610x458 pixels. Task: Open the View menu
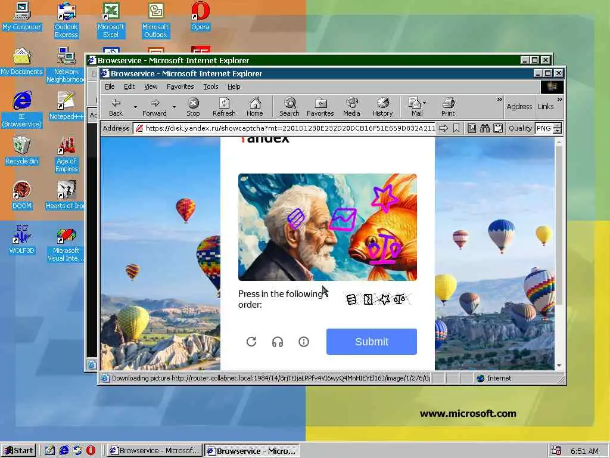pyautogui.click(x=151, y=86)
